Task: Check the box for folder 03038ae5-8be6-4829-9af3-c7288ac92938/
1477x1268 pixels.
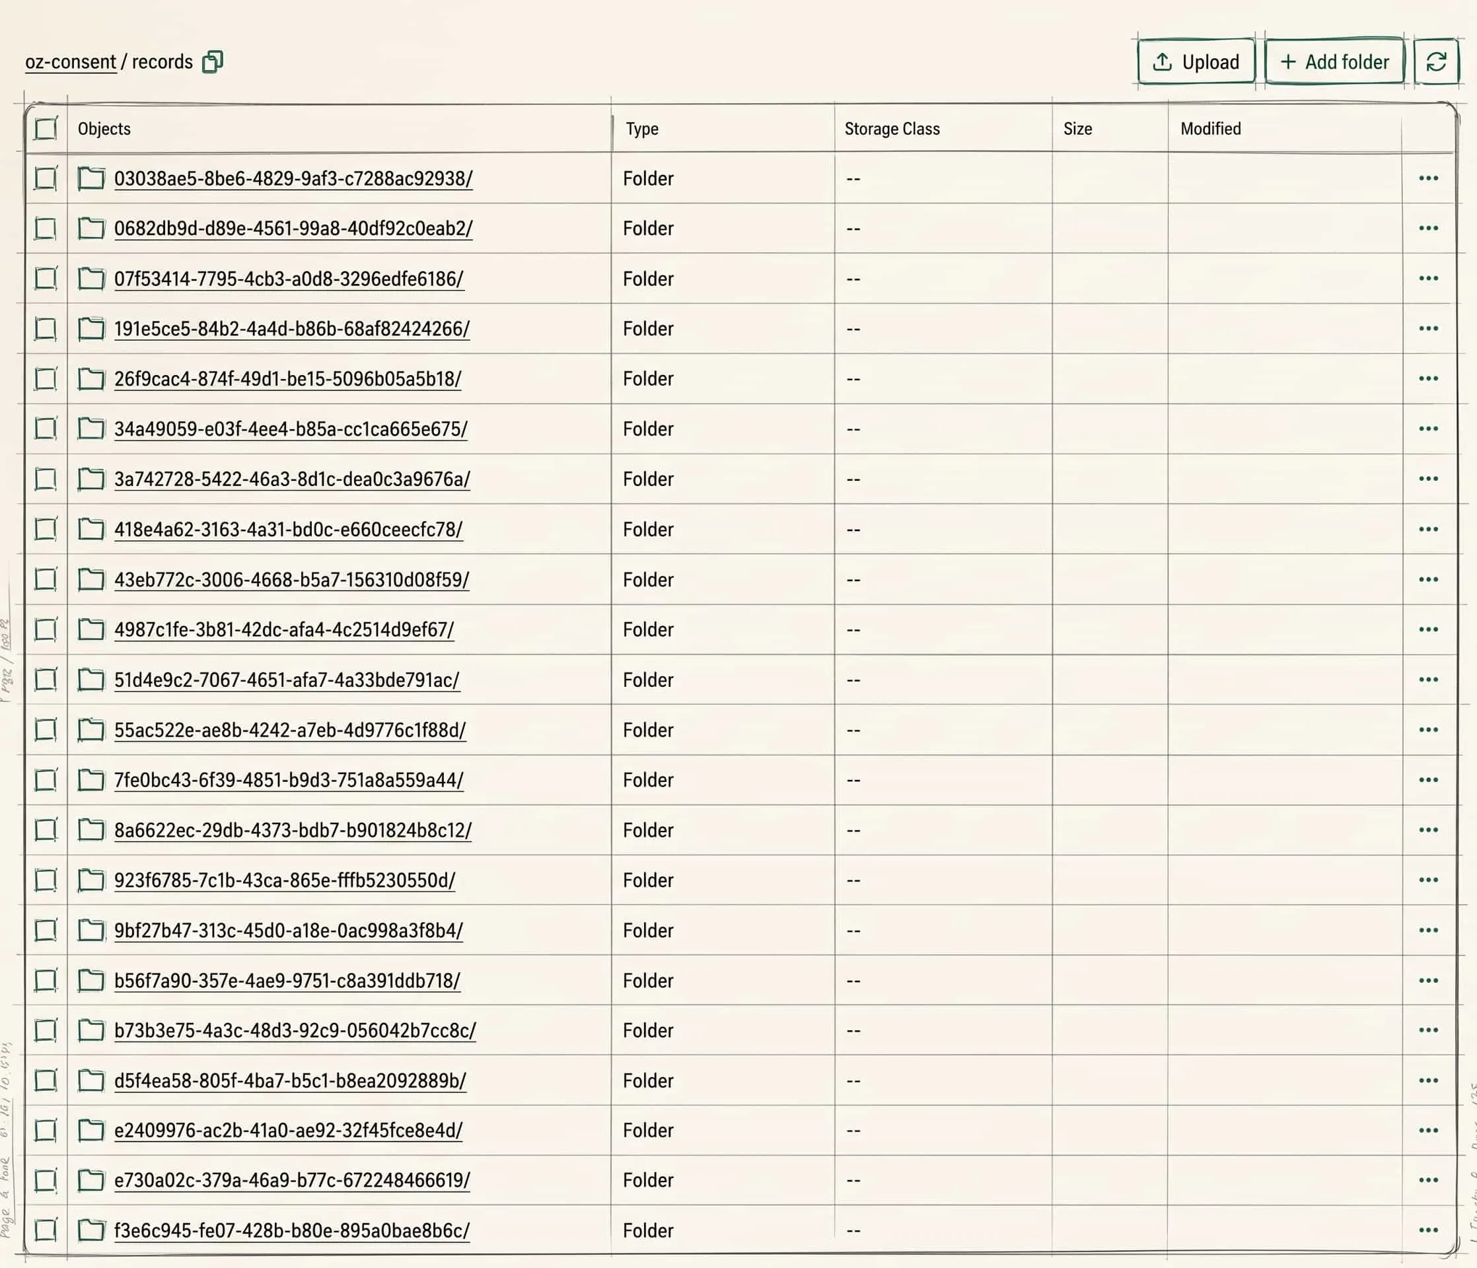Action: point(46,178)
